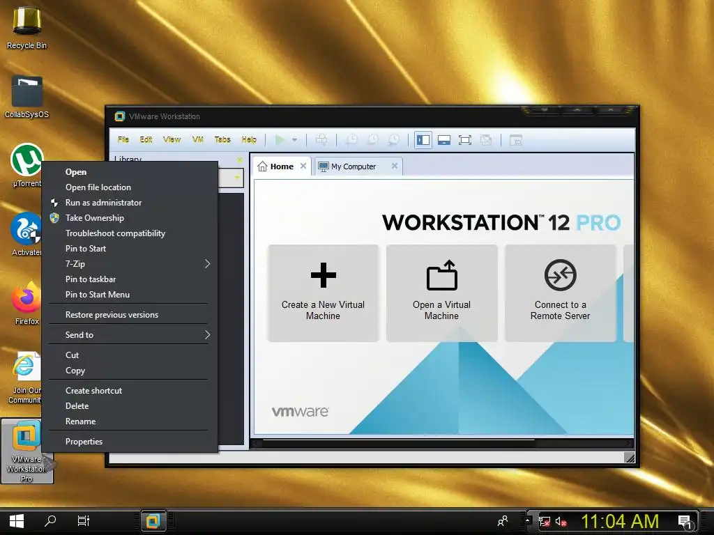Choose Open file location
Screen dimensions: 714x535
pyautogui.click(x=129, y=187)
